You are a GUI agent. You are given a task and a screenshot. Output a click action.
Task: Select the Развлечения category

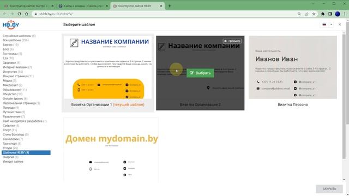tap(14, 117)
